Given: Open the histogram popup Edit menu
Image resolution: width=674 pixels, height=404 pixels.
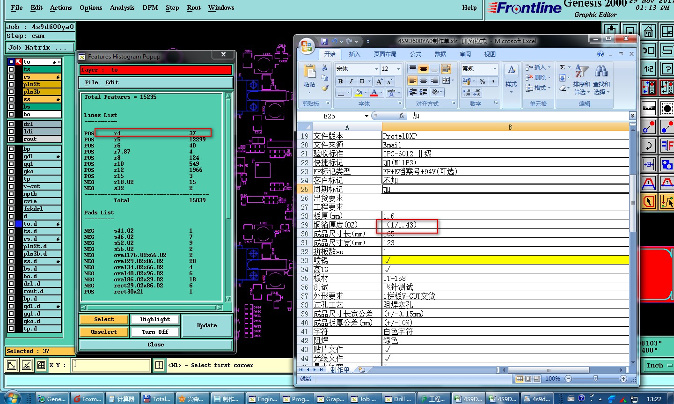Looking at the screenshot, I should coord(112,82).
